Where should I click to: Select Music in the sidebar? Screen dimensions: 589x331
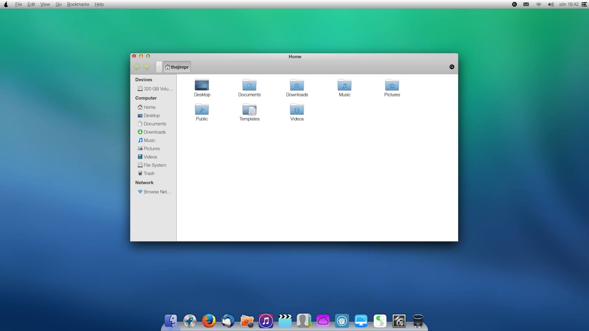(147, 140)
